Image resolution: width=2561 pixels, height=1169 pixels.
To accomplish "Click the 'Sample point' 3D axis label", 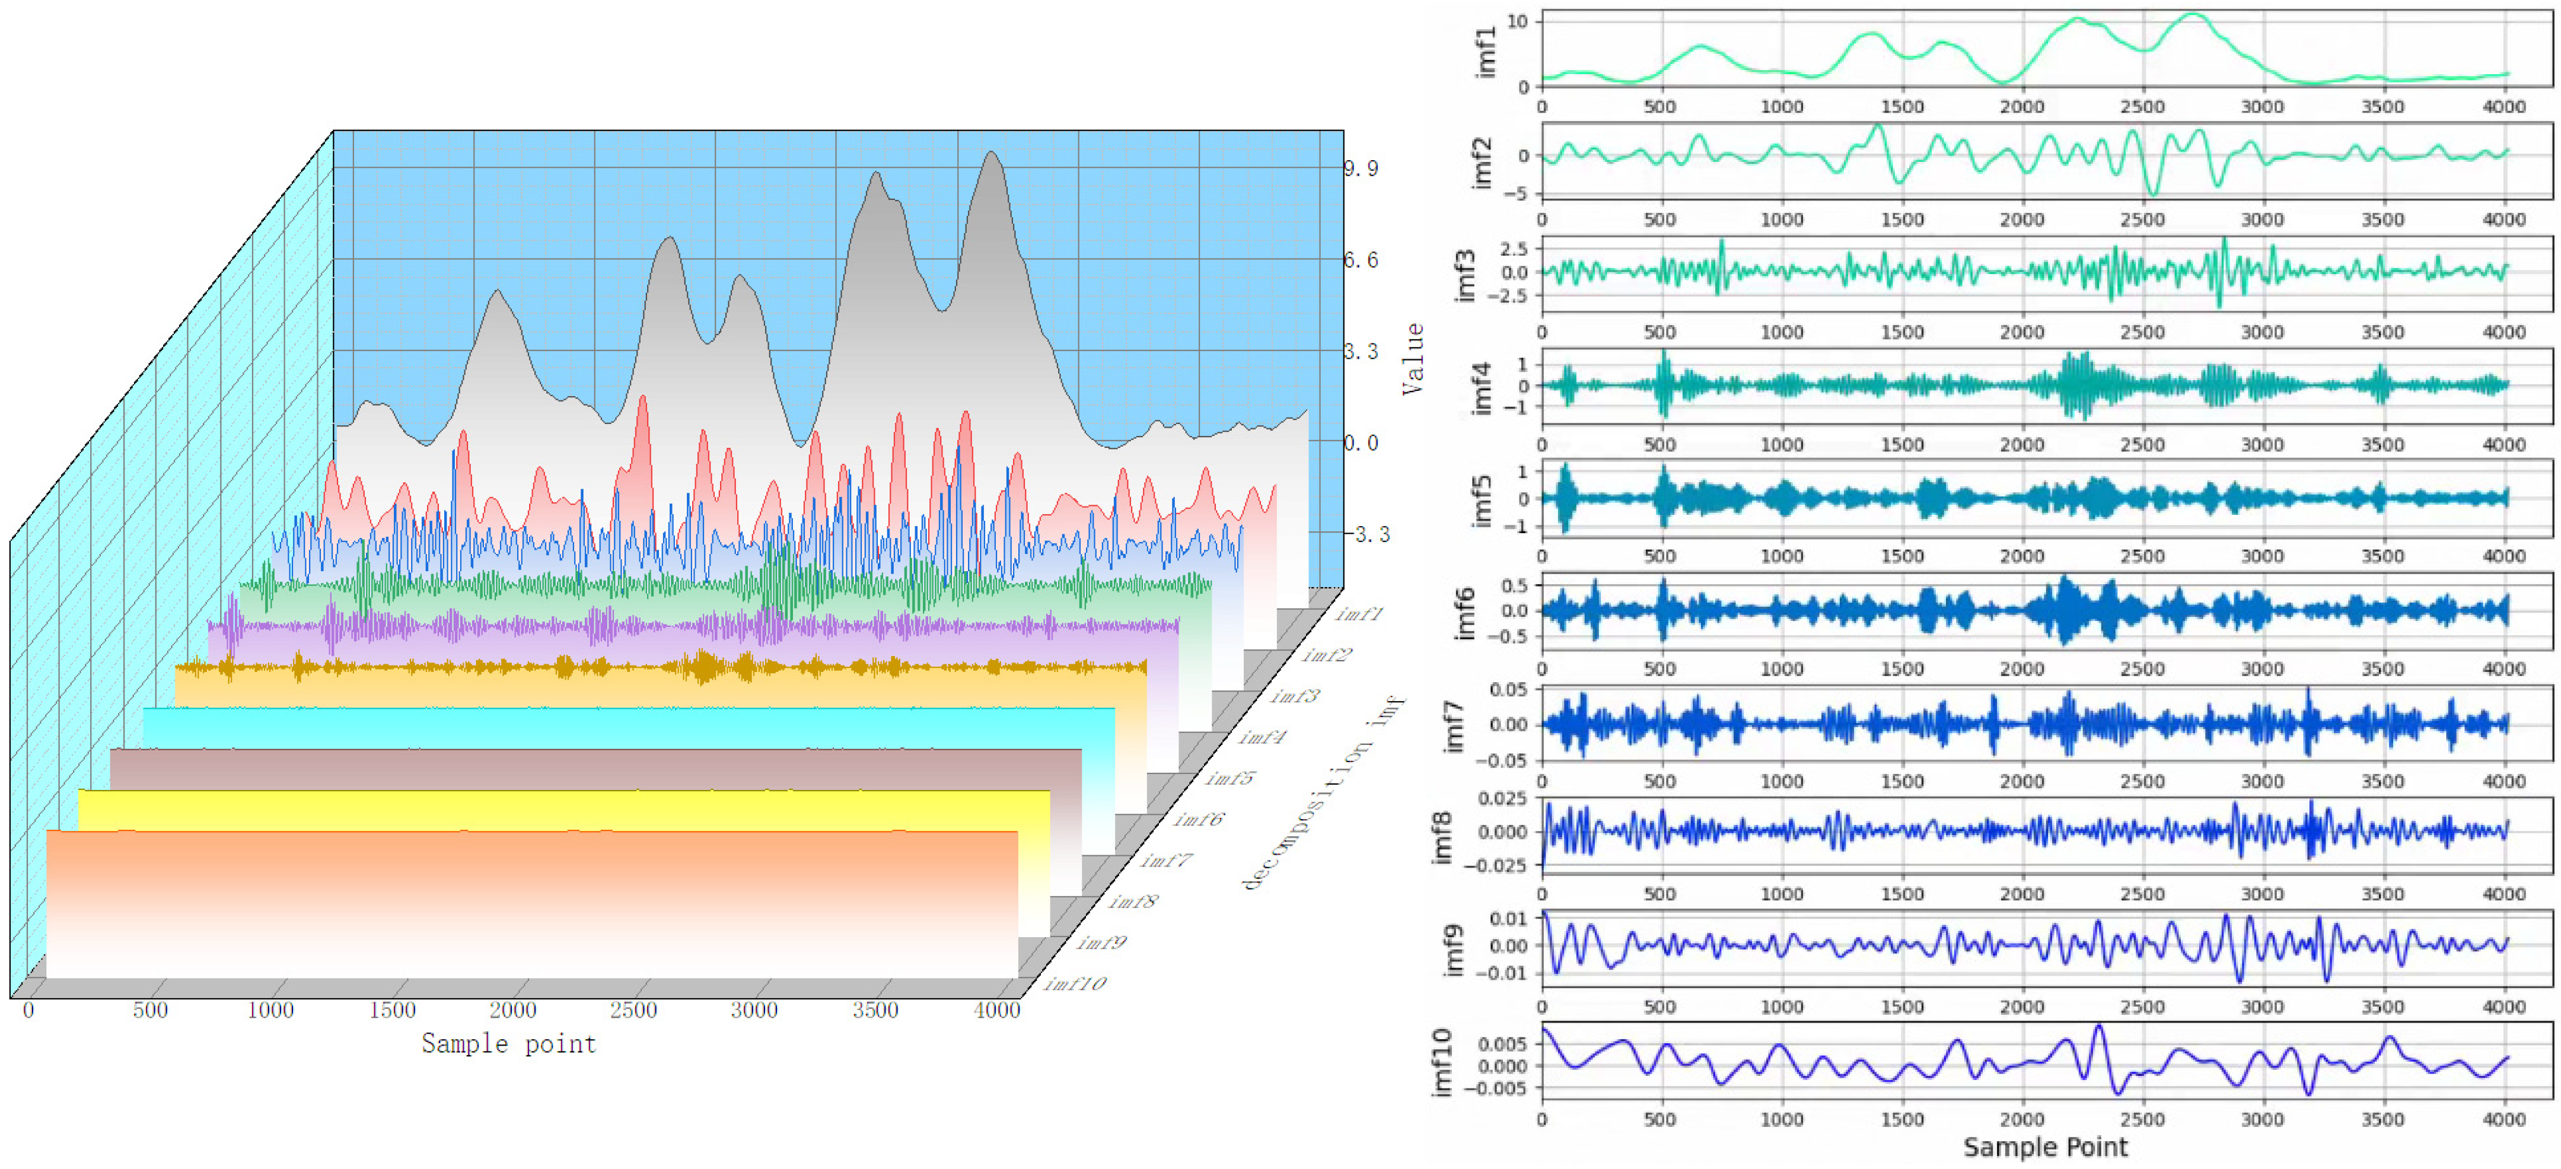I will 508,1044.
